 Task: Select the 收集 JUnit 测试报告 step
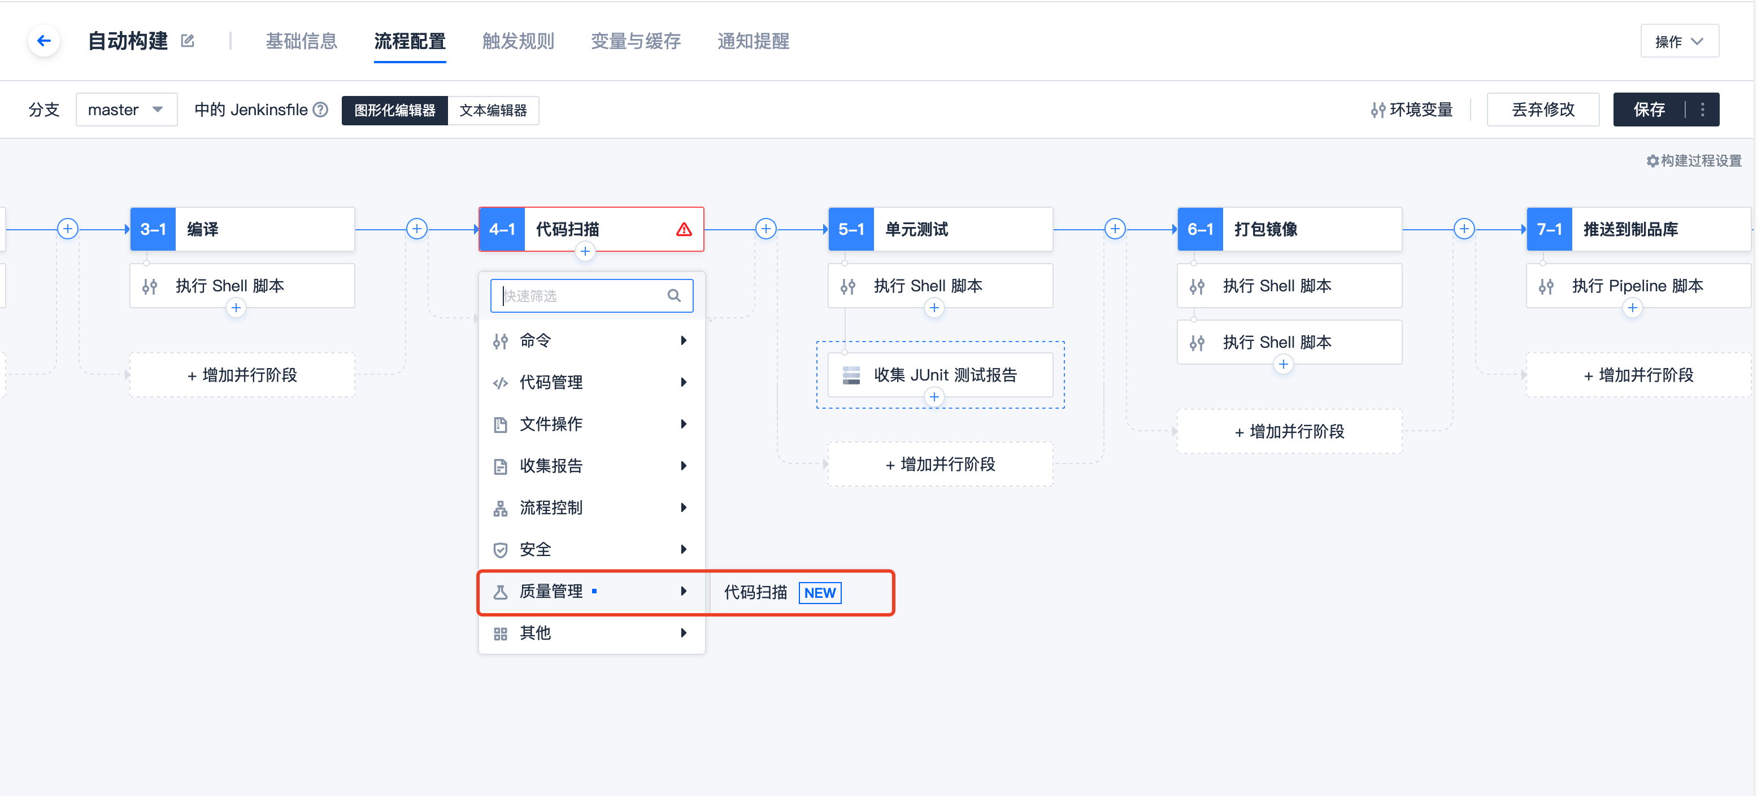(x=941, y=375)
